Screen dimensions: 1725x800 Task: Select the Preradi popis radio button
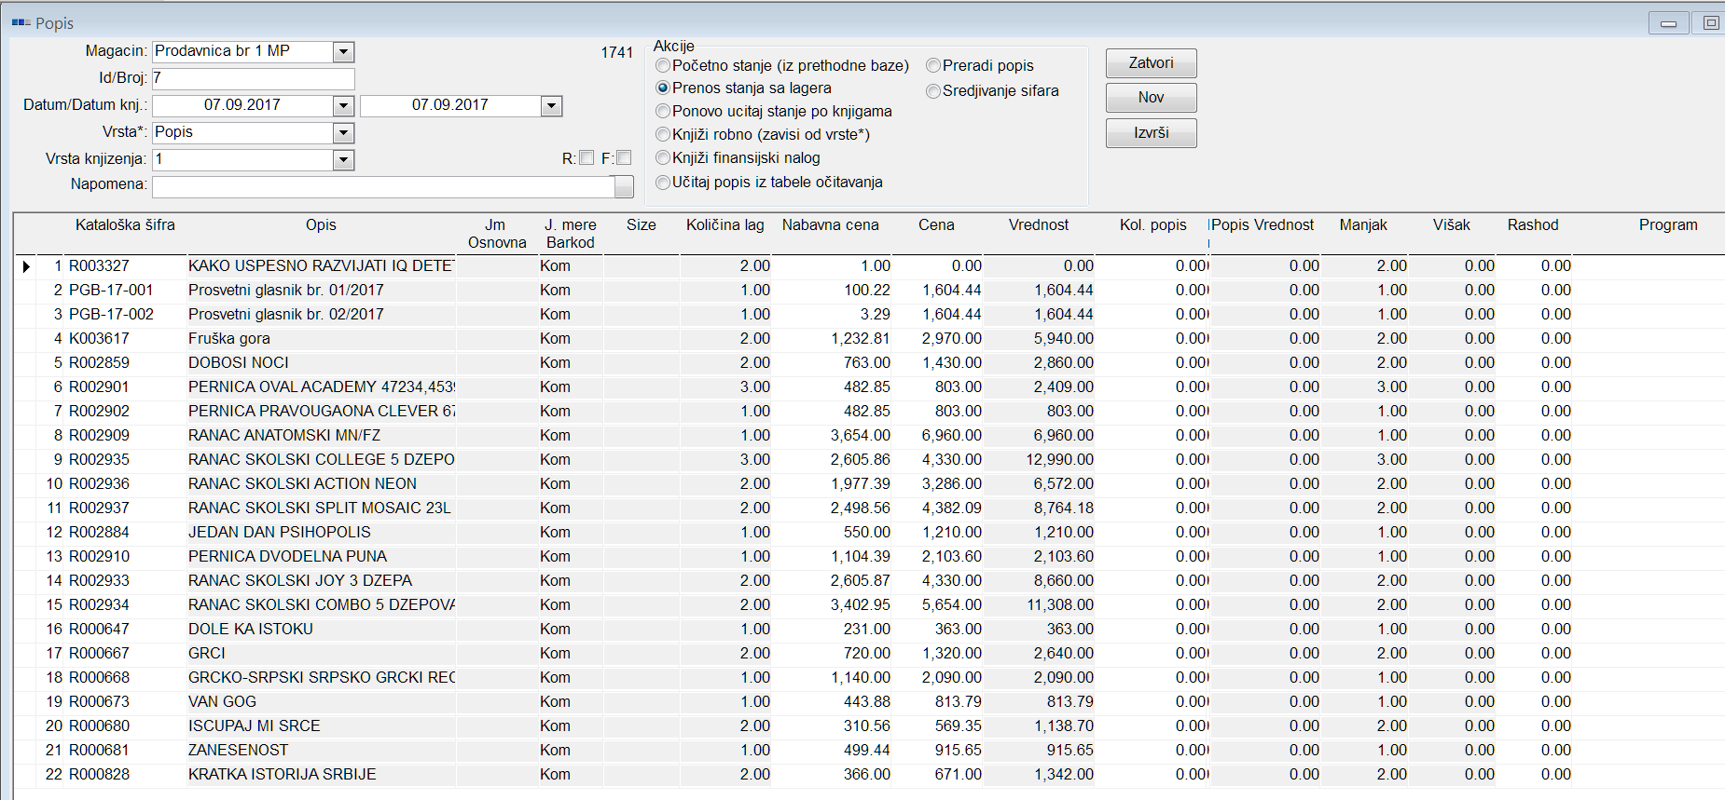[x=933, y=66]
